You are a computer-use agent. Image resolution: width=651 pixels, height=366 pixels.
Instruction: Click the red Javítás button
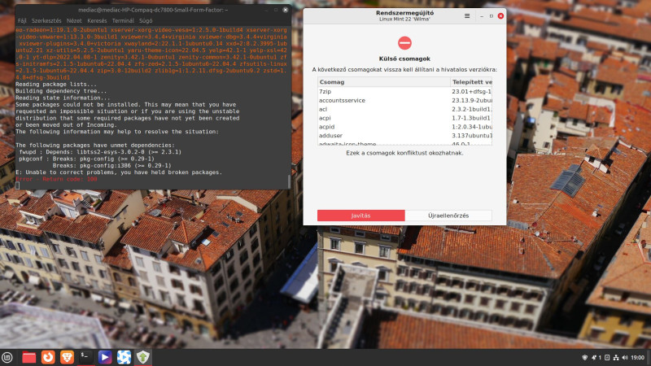360,216
